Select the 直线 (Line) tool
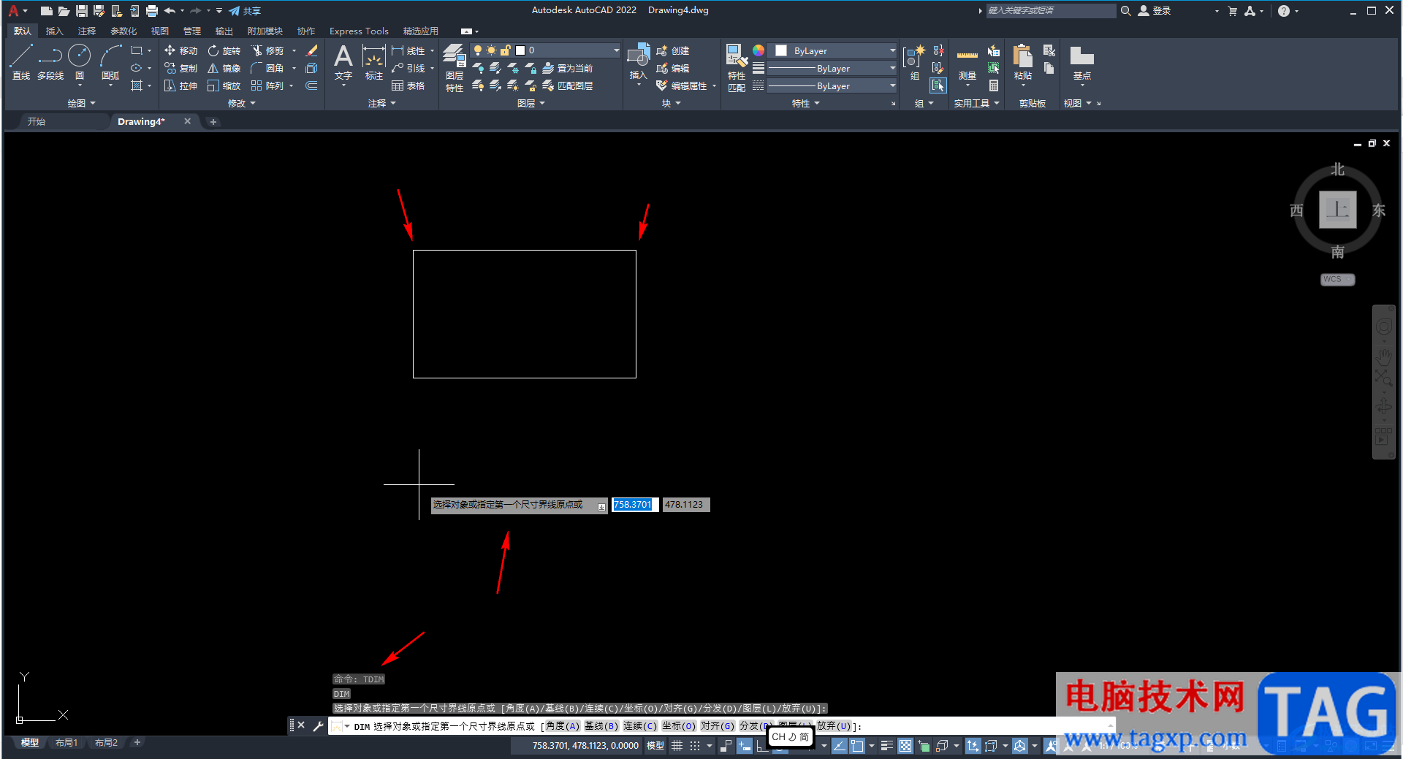The image size is (1403, 759). (21, 62)
